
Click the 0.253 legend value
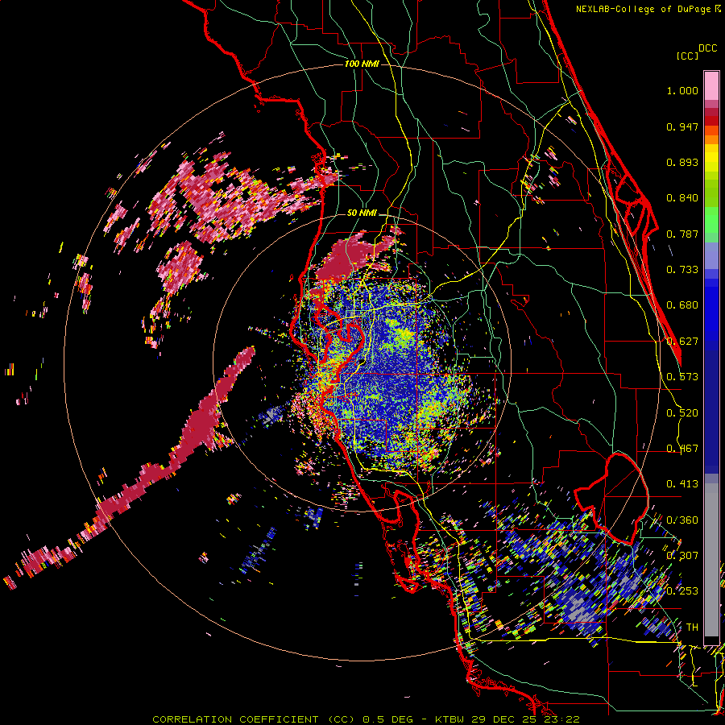pos(682,591)
